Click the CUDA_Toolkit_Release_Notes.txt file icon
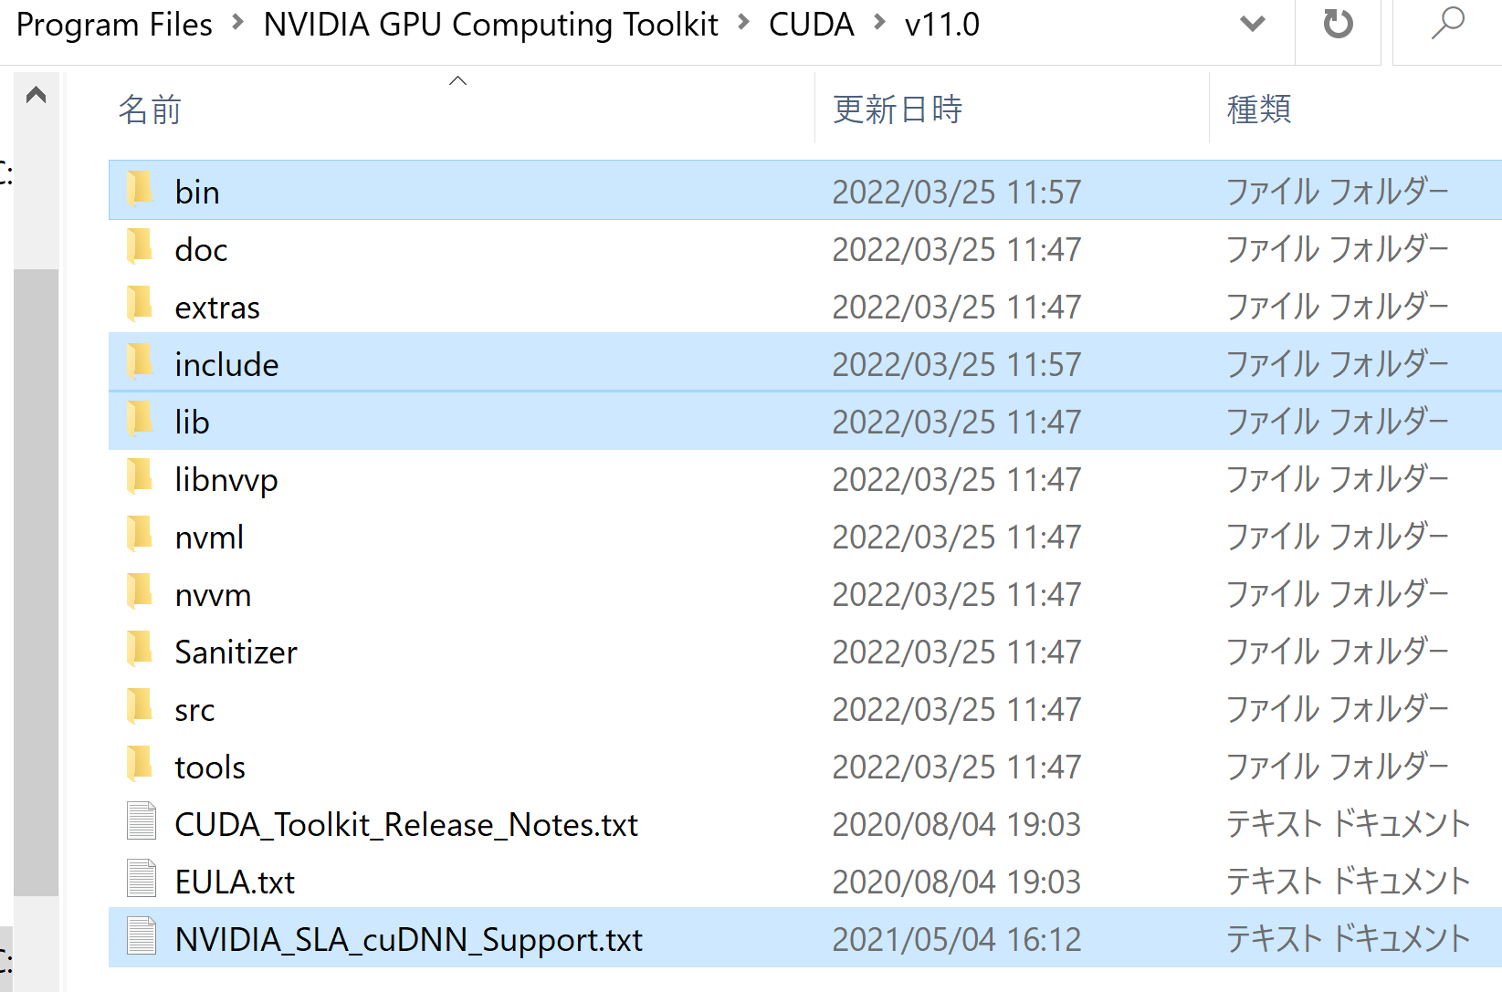The width and height of the screenshot is (1502, 992). (x=142, y=820)
